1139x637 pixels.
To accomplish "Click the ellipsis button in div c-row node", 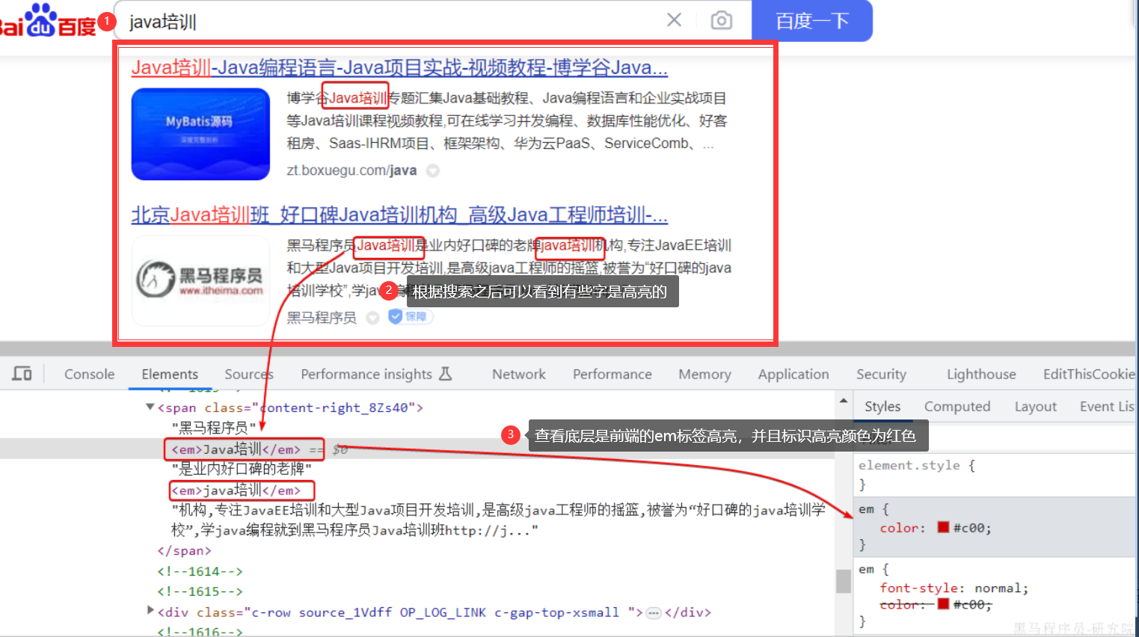I will [x=654, y=613].
